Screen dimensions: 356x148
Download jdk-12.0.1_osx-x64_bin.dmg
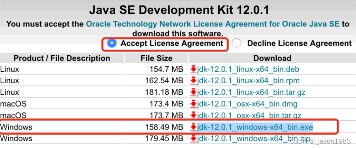click(247, 104)
